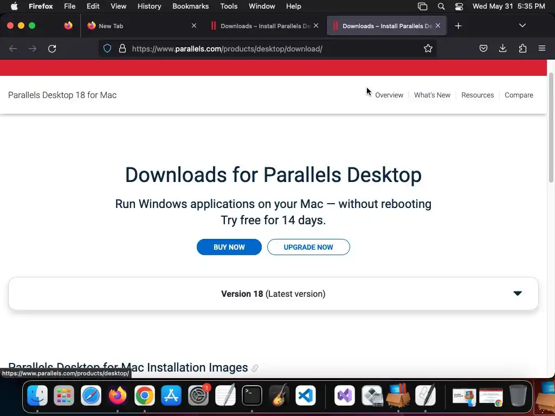Image resolution: width=555 pixels, height=416 pixels.
Task: Open Spotlight search in the menu bar
Action: (x=441, y=6)
